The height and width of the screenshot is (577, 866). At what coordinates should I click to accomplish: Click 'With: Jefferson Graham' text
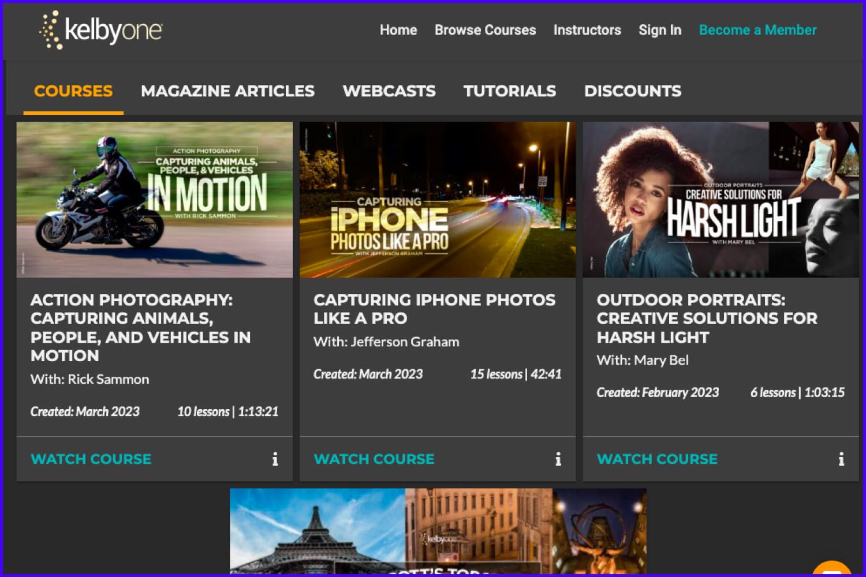point(386,342)
